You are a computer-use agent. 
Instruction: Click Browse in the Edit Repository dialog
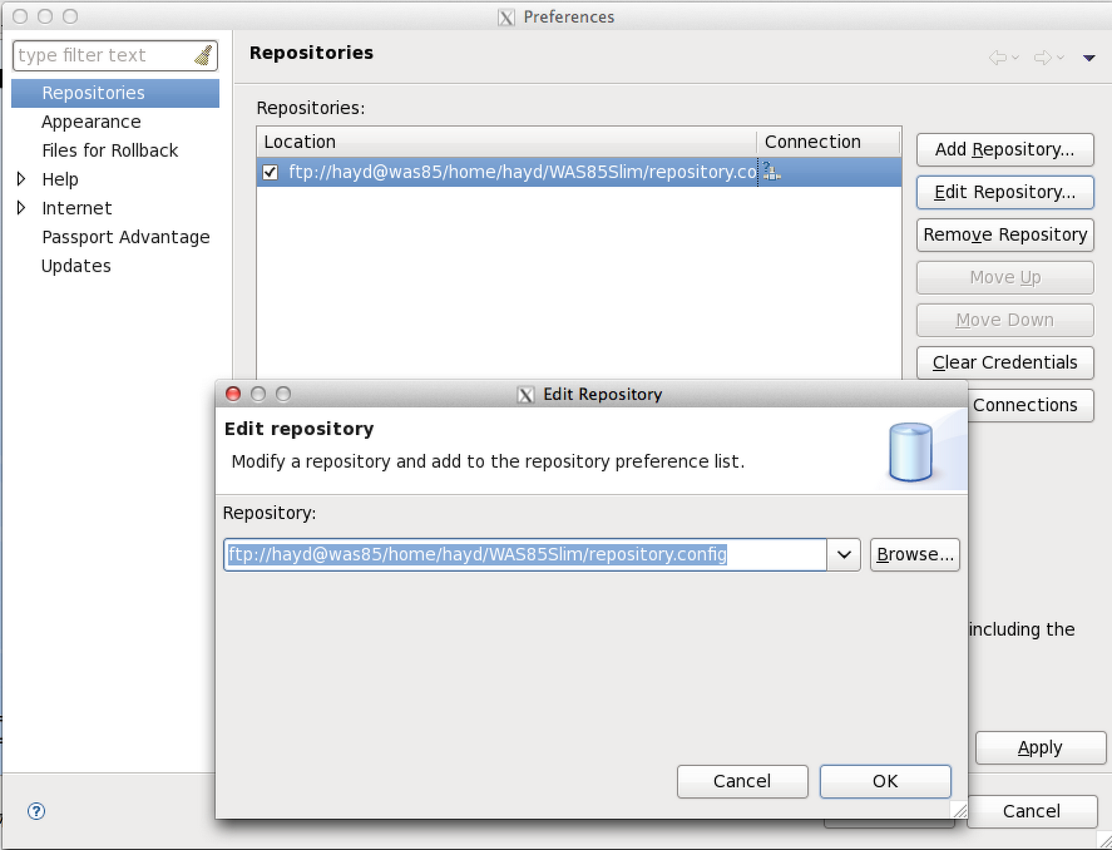(915, 555)
